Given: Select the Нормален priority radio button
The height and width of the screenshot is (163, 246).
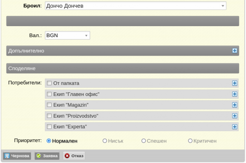Looking at the screenshot, I should (x=49, y=141).
